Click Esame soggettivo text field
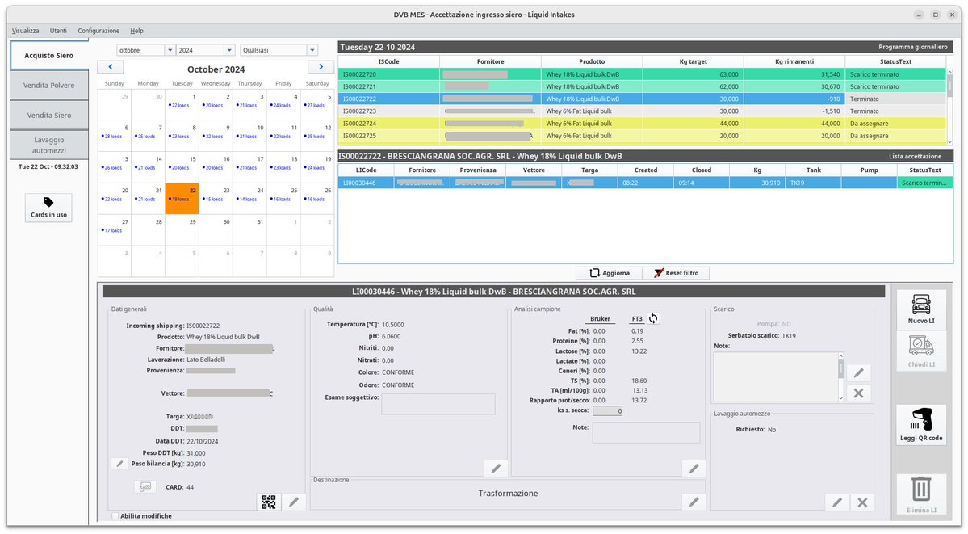This screenshot has height=534, width=968. (x=438, y=404)
